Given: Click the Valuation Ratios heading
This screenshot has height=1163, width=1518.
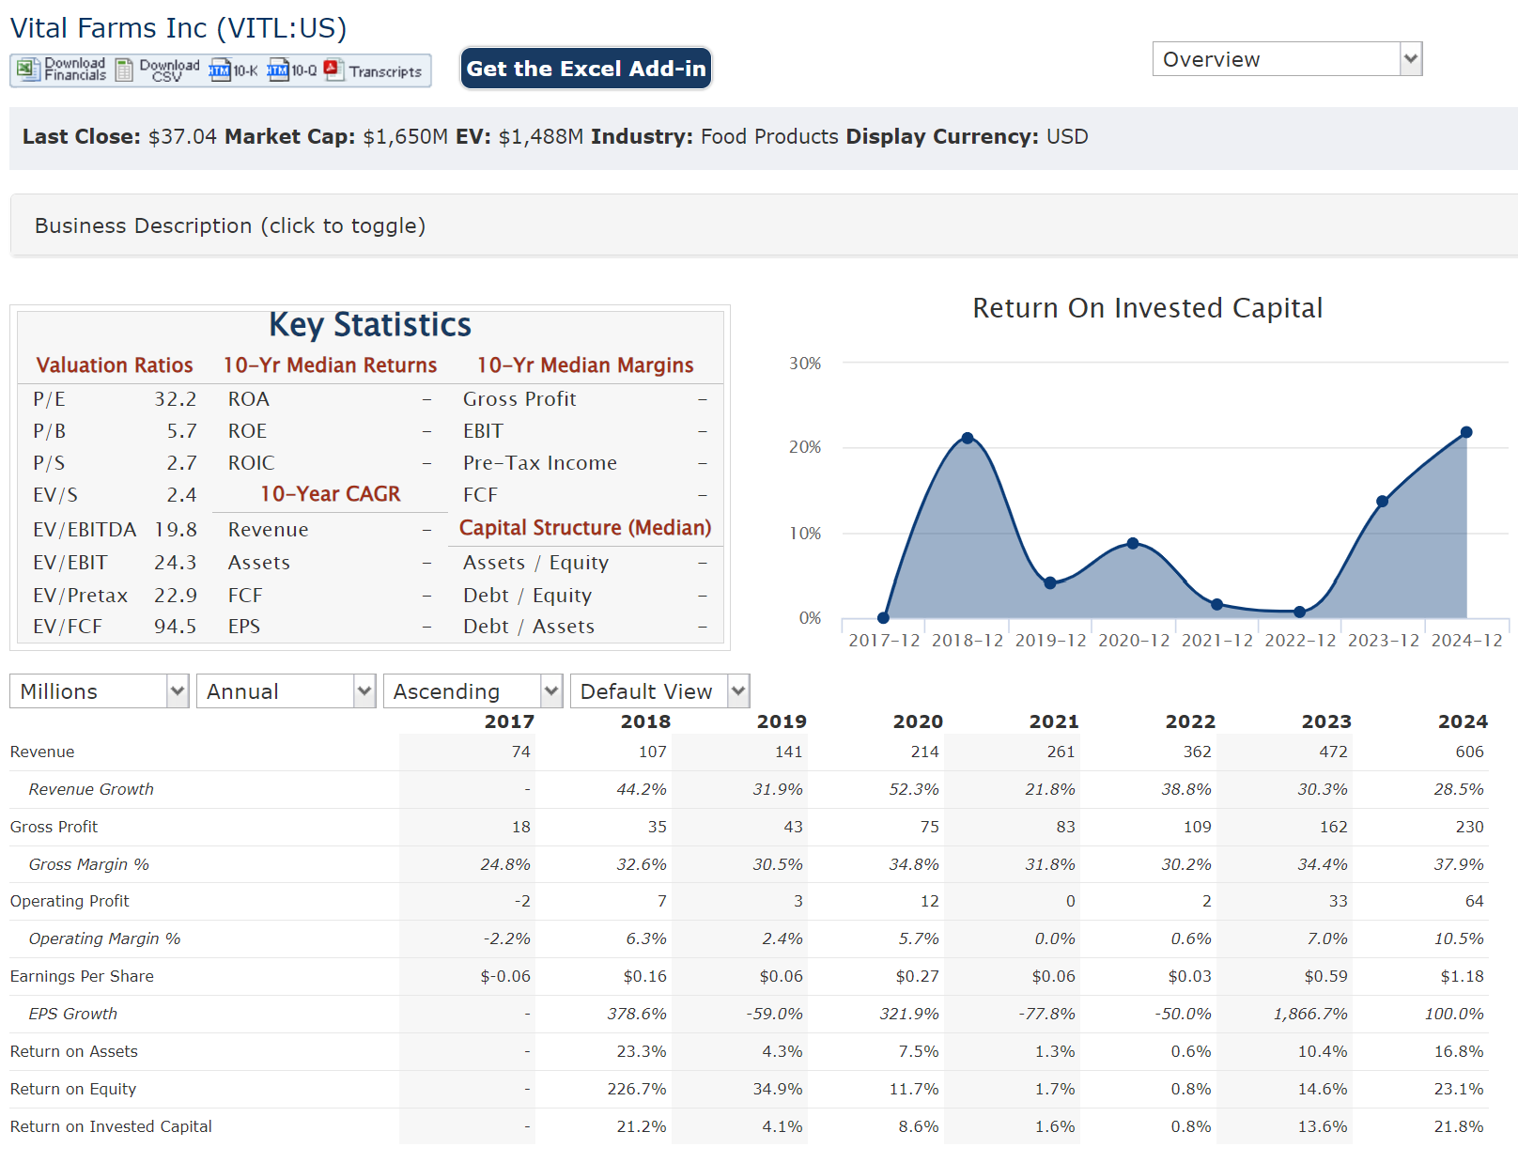Looking at the screenshot, I should point(115,365).
